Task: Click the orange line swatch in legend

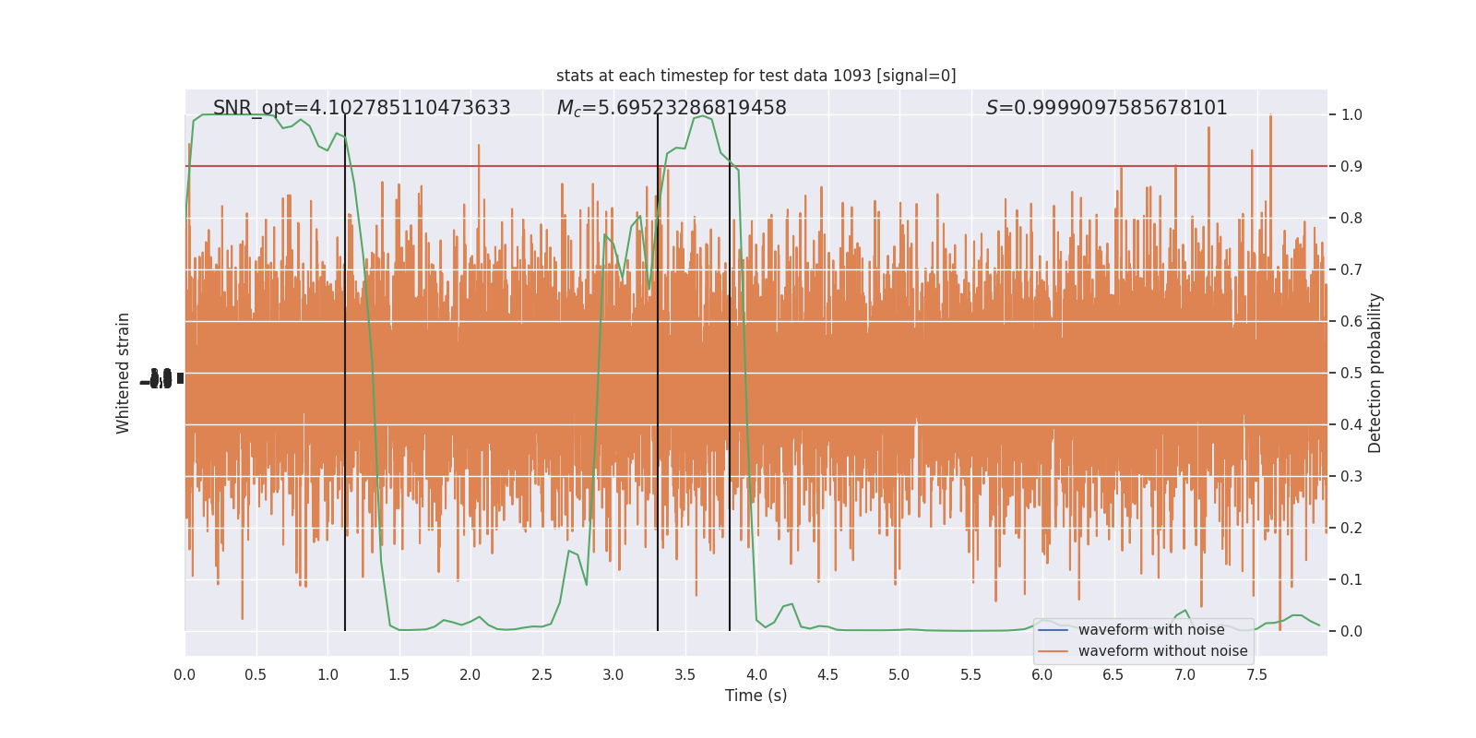Action: (1053, 651)
